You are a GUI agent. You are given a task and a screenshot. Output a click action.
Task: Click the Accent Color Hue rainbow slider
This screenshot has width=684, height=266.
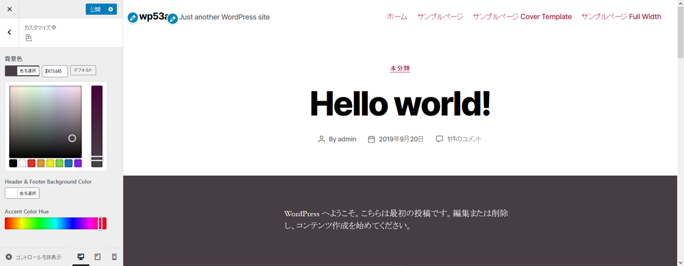pos(55,223)
